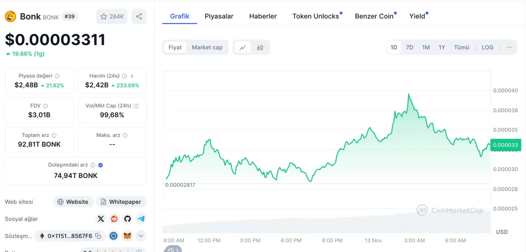
Task: Click the share icon next to watchlist
Action: coord(139,17)
